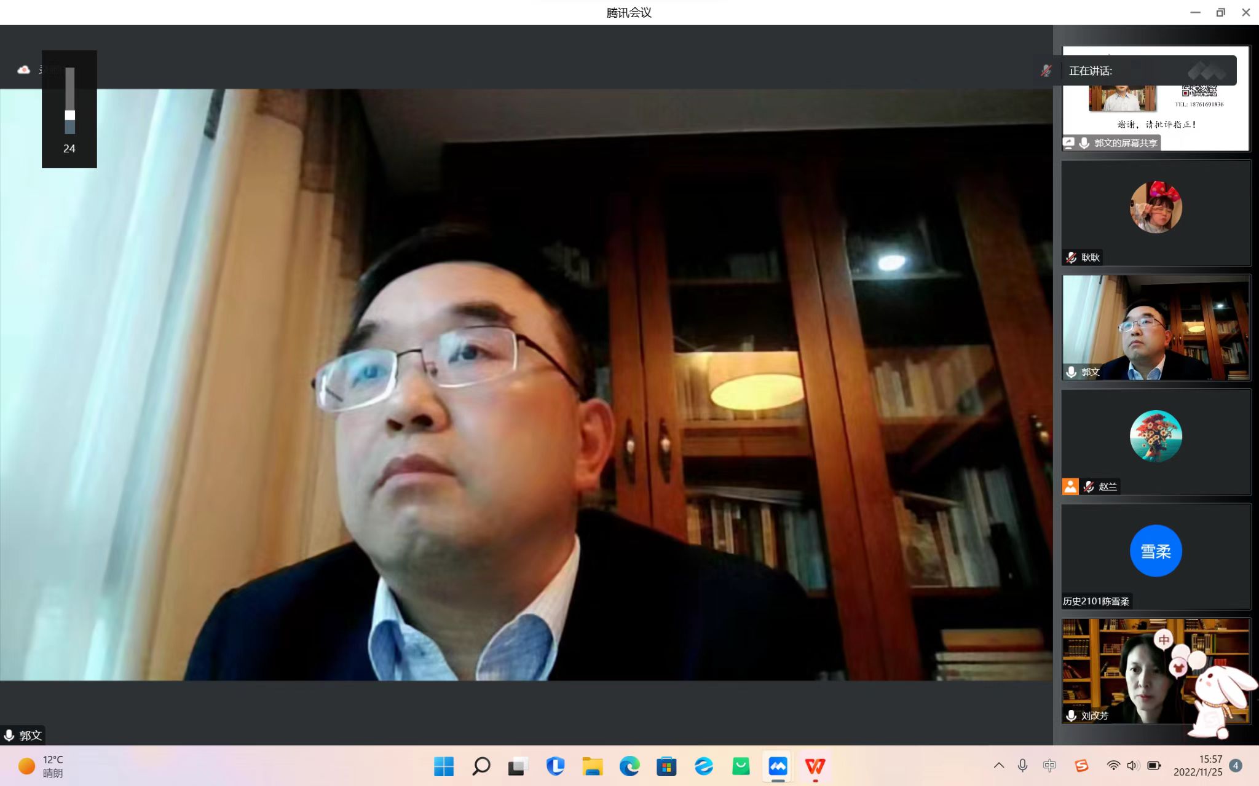Select the 雪柔 avatar tile
Screen dimensions: 1259x786
click(x=1156, y=556)
